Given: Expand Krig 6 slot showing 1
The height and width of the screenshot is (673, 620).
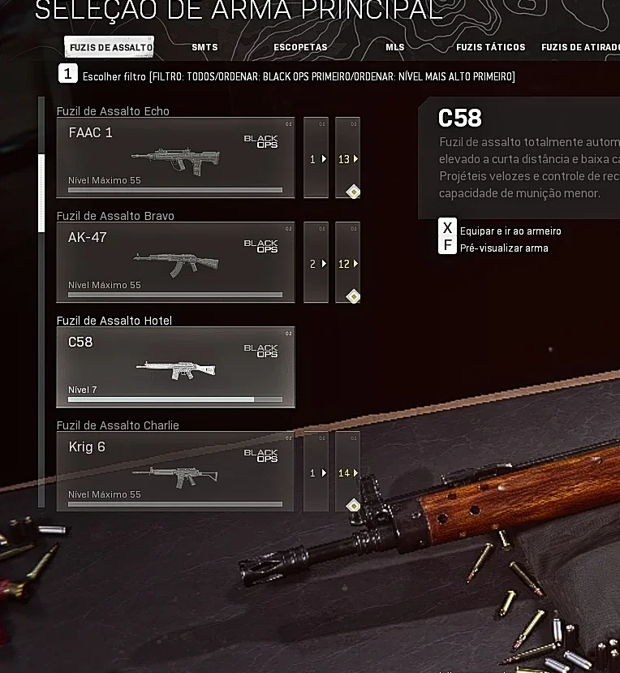Looking at the screenshot, I should click(316, 472).
